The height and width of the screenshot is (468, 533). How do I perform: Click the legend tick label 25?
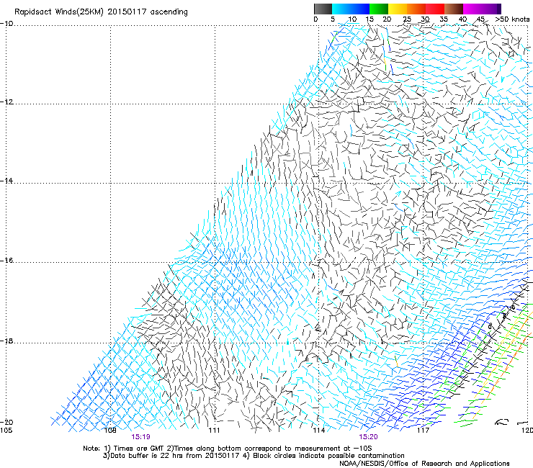407,19
